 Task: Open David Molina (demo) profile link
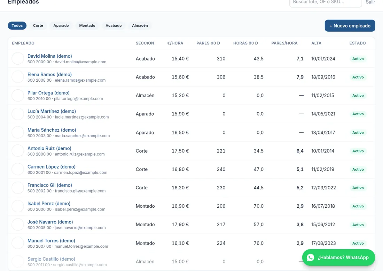point(49,56)
